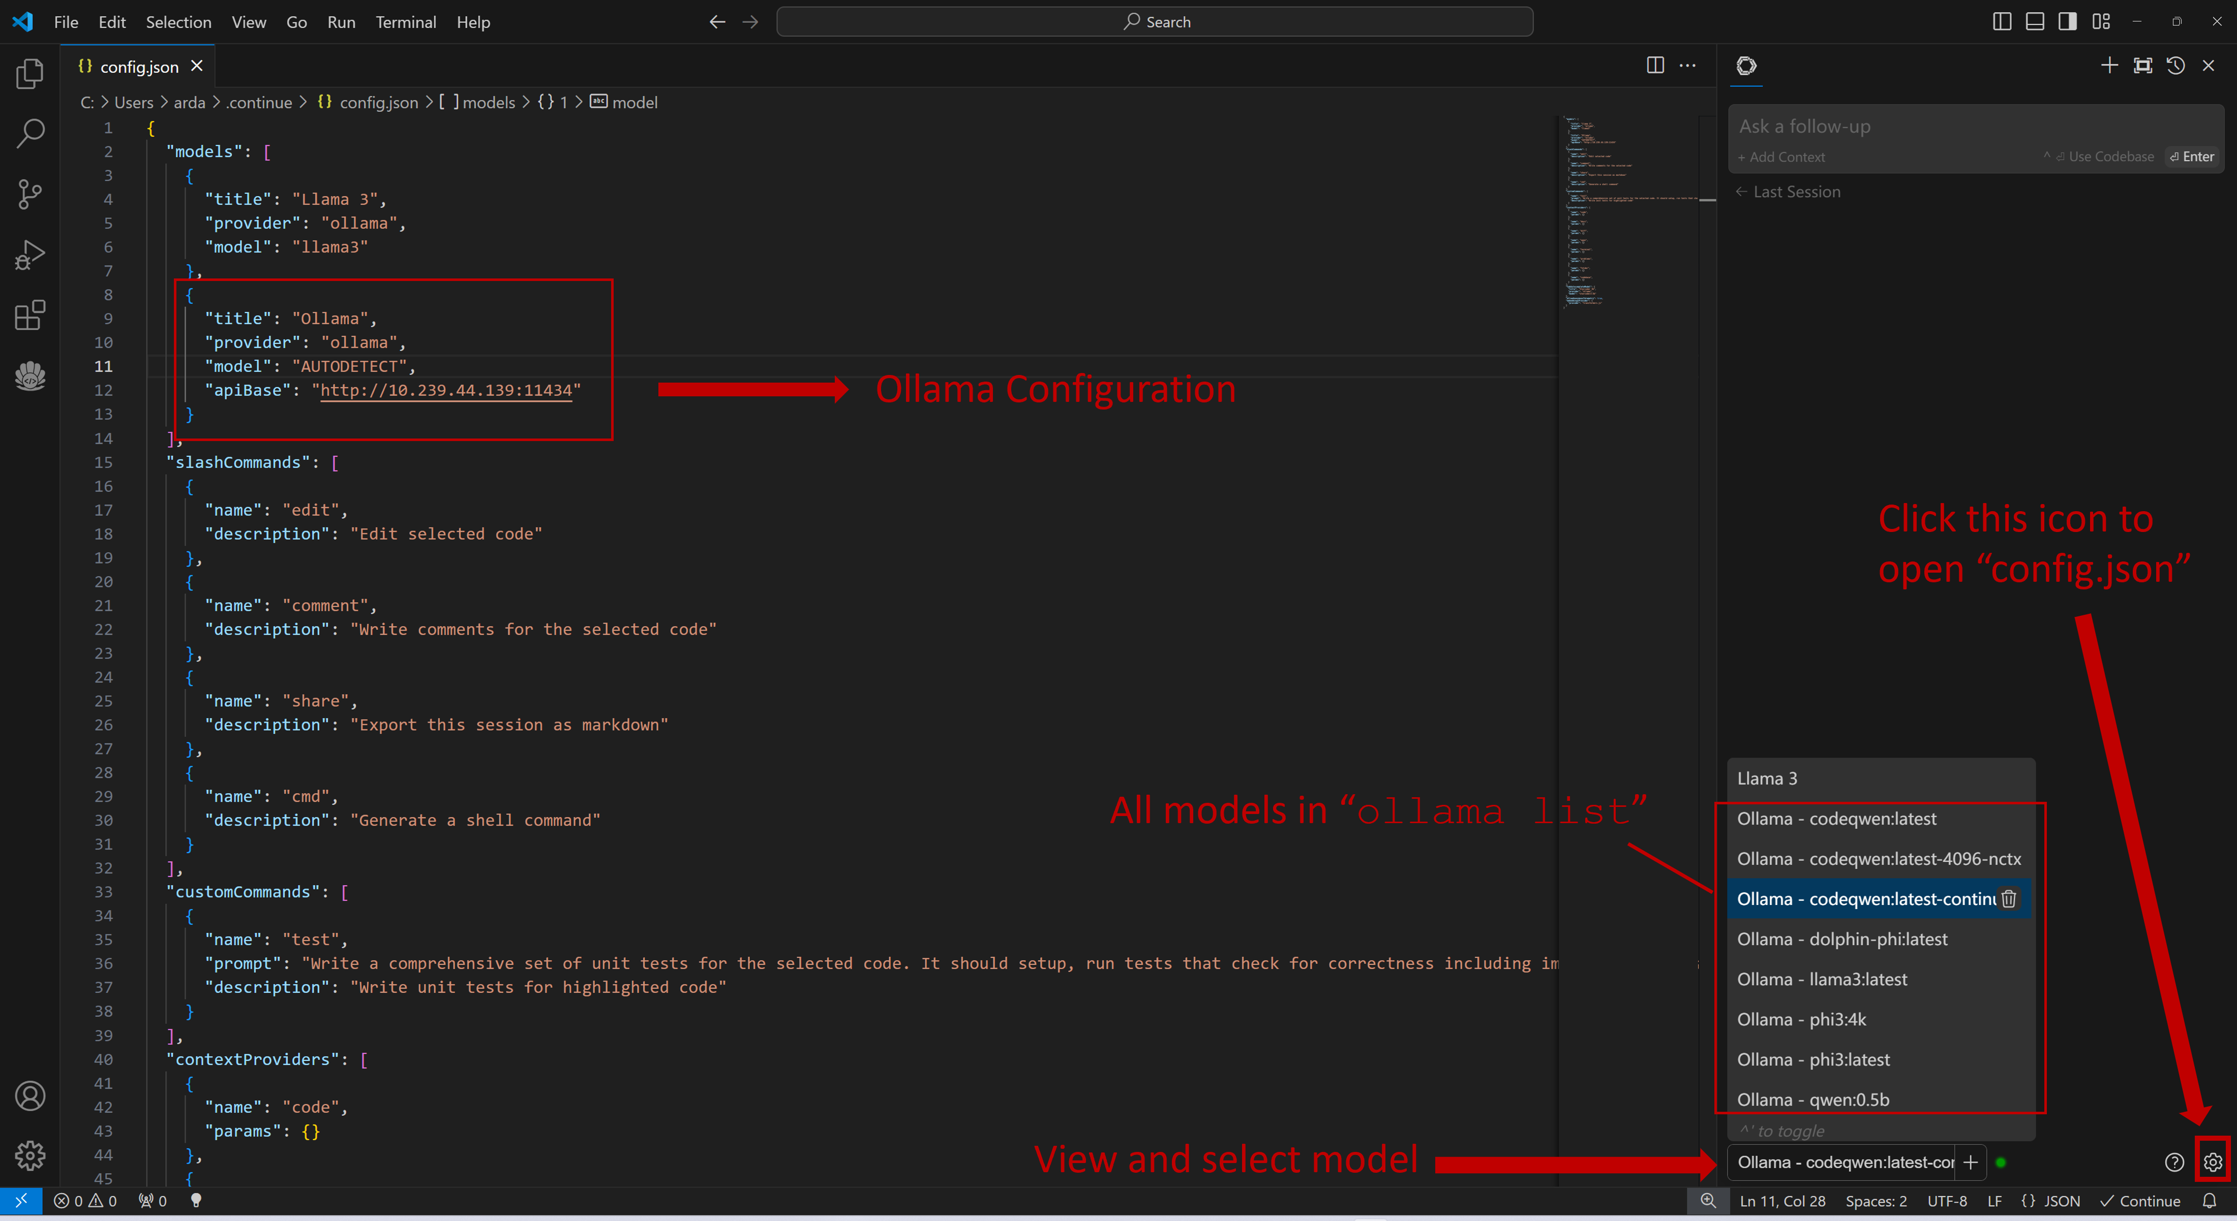Delete the codeqwen:latest-continue model with trash icon
The image size is (2237, 1221).
point(2009,898)
